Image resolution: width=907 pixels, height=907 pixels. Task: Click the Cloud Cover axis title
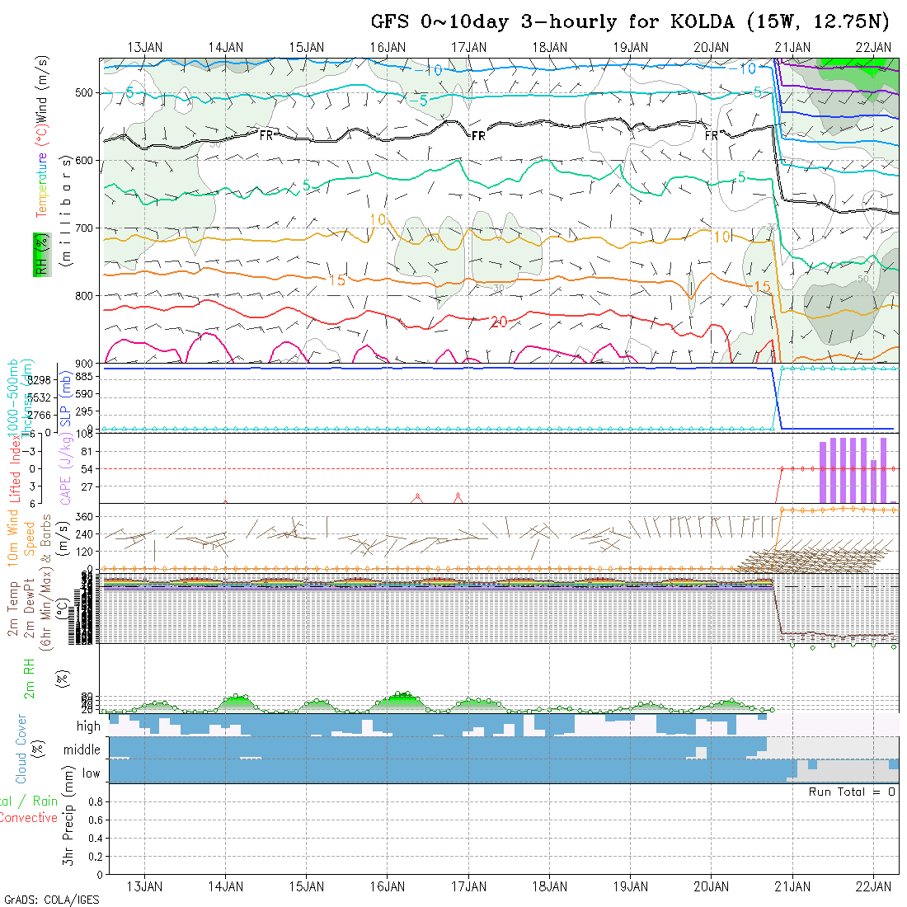[21, 749]
